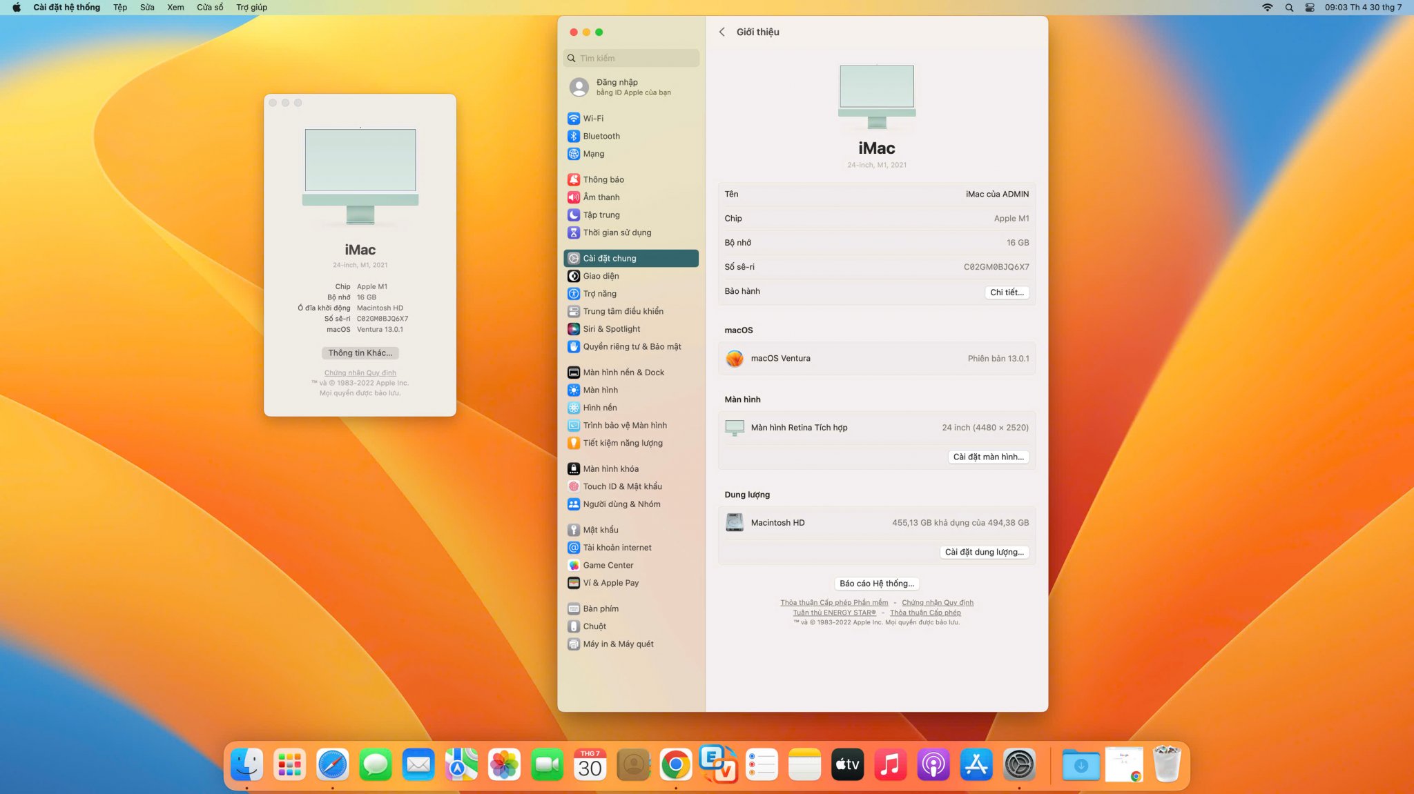Open Trash in the Dock
Viewport: 1414px width, 794px height.
pos(1167,764)
